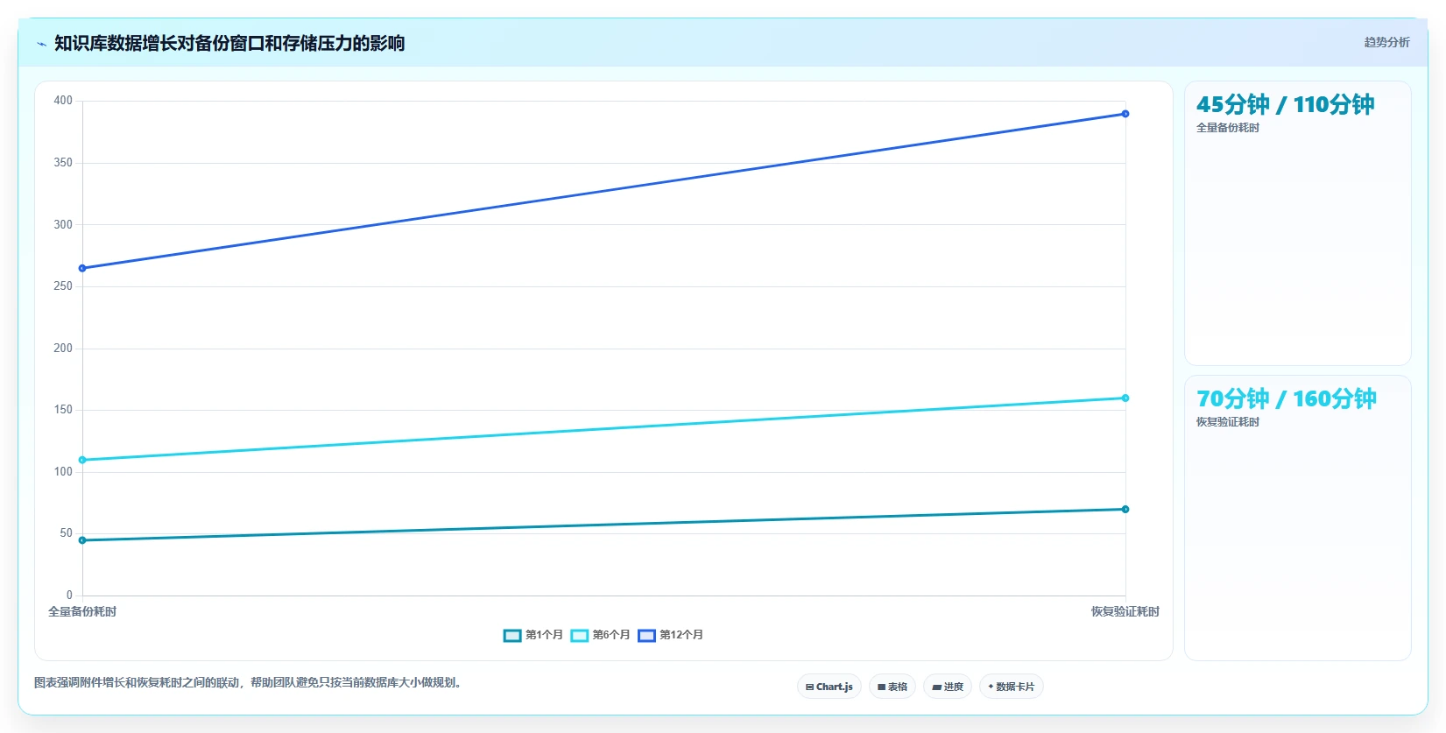
Task: Click the 第12个月 legend label
Action: coord(681,635)
